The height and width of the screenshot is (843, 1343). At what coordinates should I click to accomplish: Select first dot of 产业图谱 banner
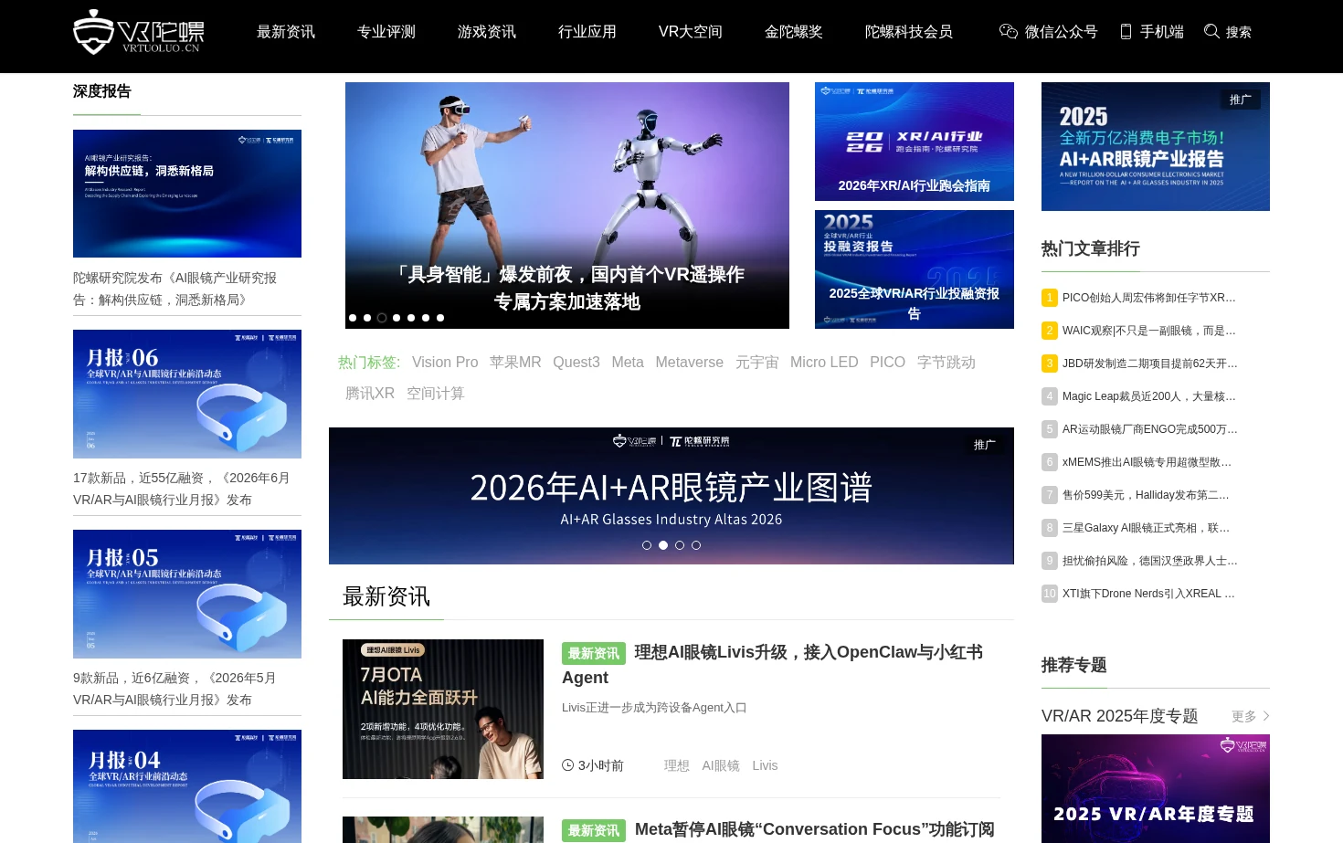click(x=647, y=545)
